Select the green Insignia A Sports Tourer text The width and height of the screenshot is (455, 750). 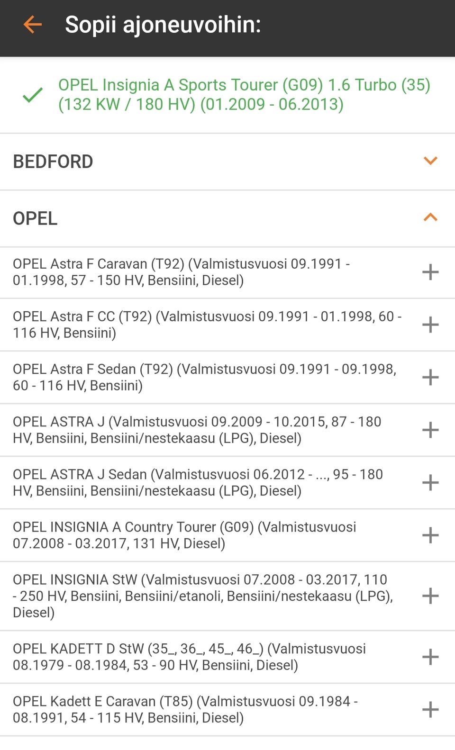tap(244, 94)
